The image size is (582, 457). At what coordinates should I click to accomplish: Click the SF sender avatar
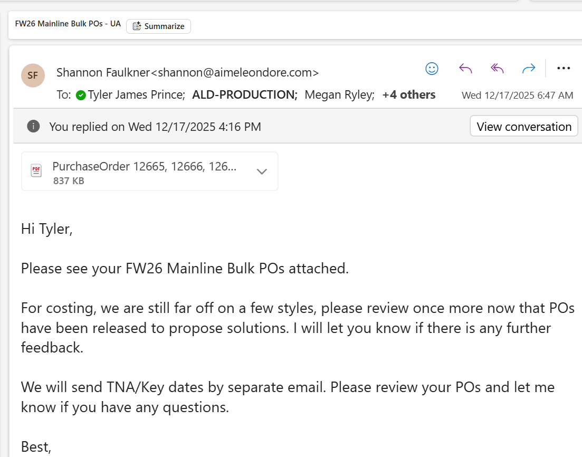pos(33,75)
